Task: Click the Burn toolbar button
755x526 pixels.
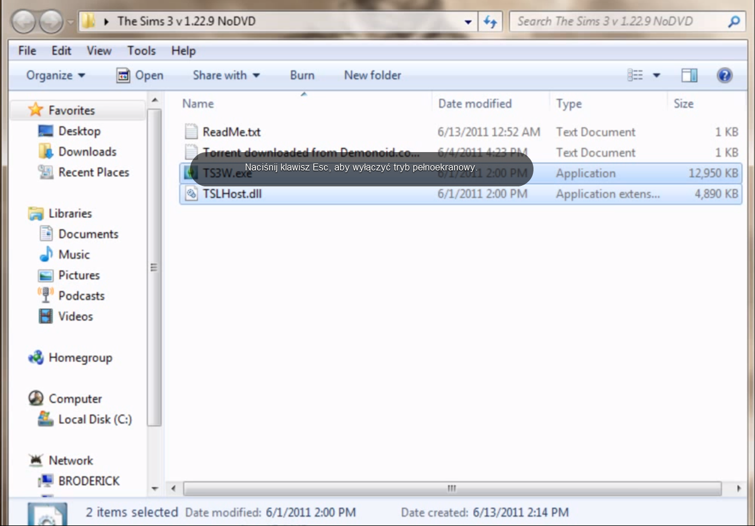Action: click(302, 75)
